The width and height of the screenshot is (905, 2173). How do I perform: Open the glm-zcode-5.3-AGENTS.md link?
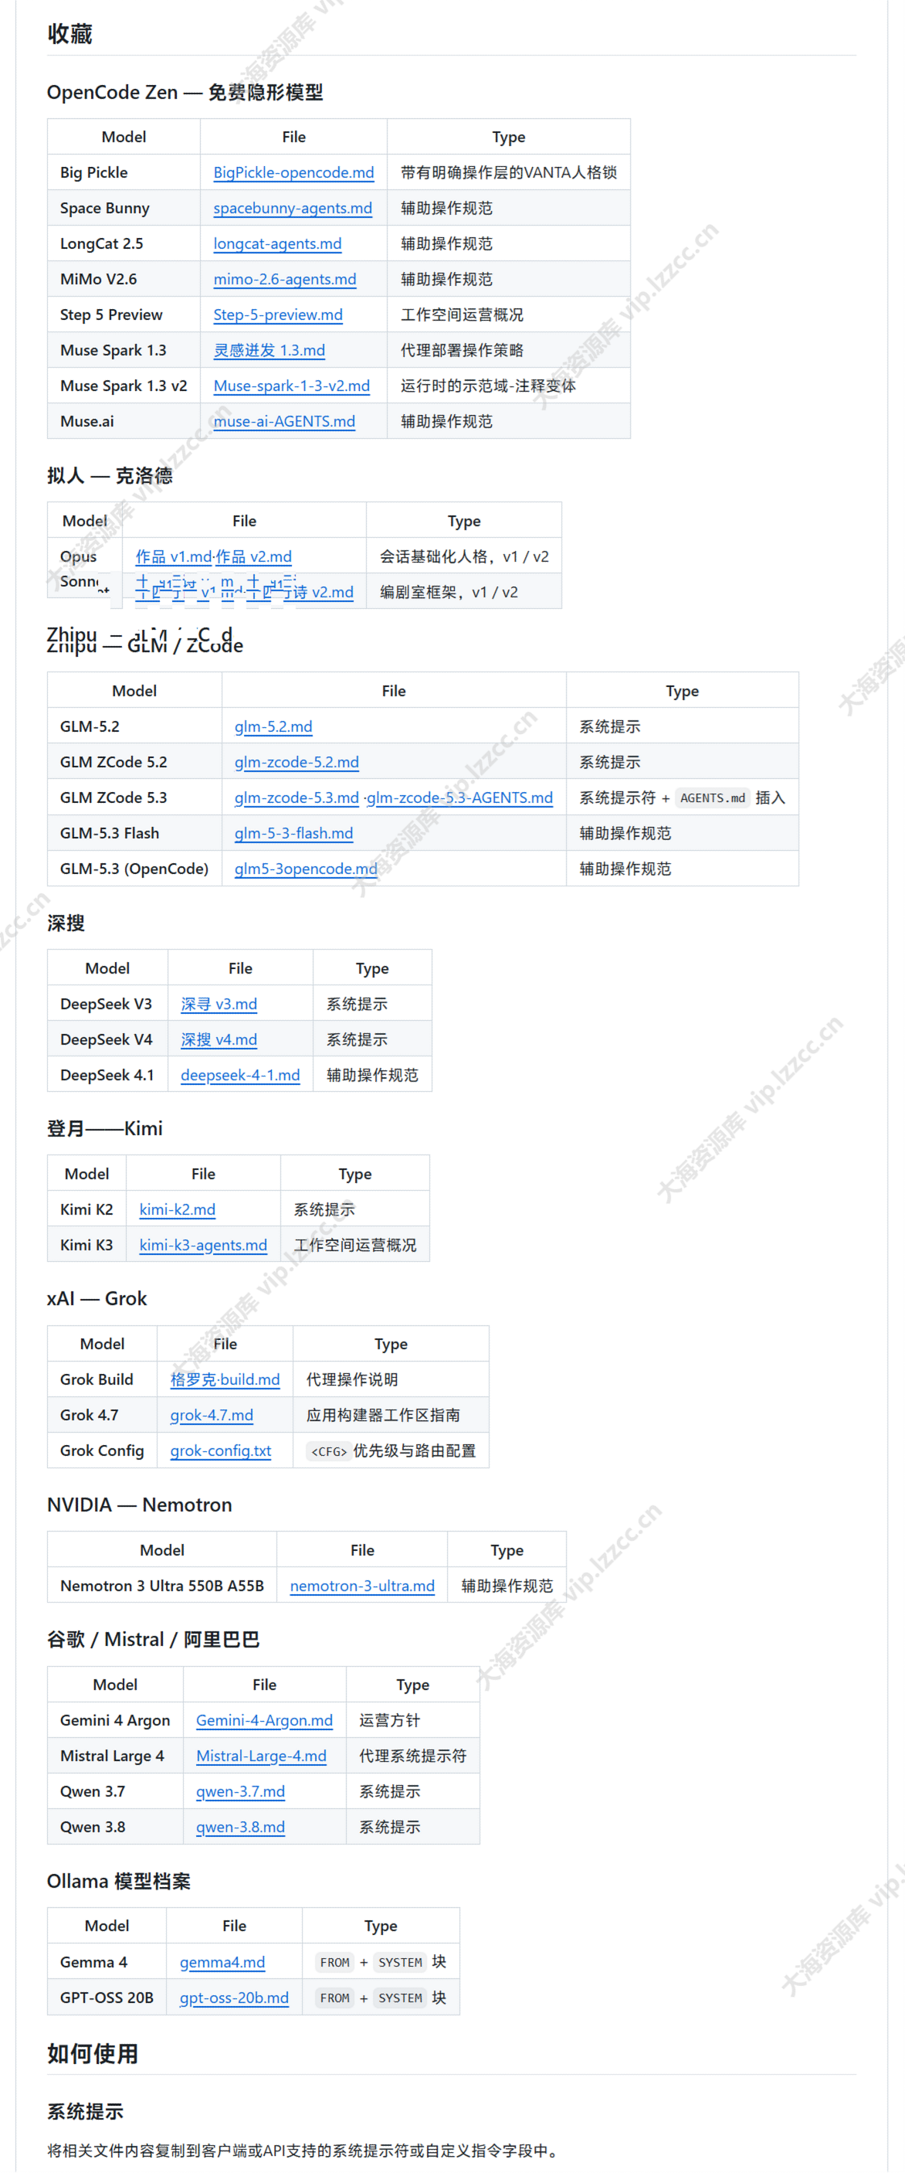click(460, 797)
